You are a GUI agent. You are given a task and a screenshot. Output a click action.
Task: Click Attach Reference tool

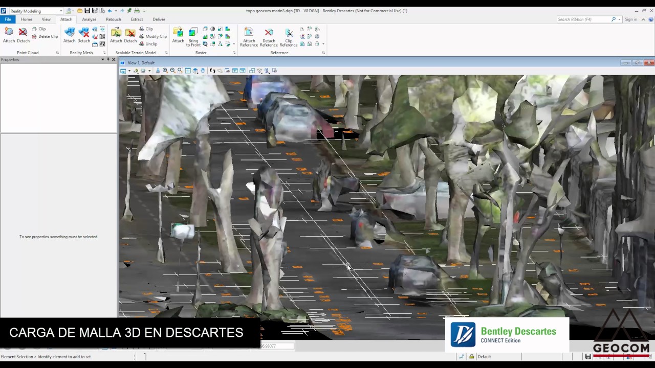pos(249,37)
